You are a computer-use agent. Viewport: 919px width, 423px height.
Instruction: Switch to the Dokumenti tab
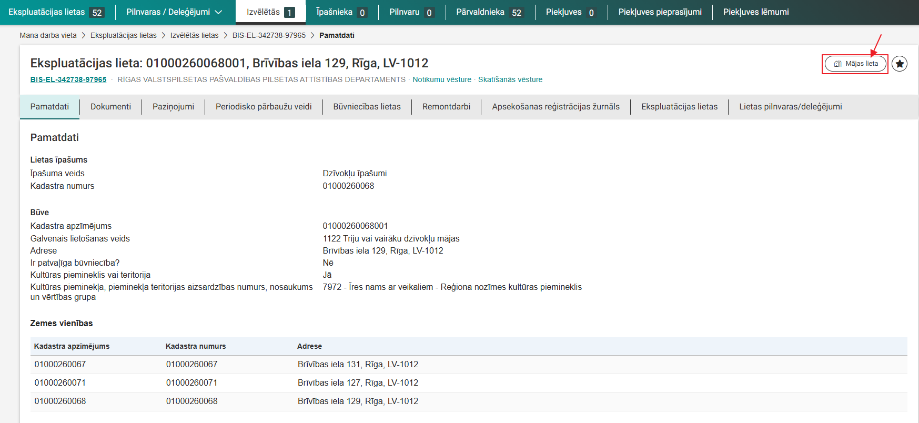[110, 107]
